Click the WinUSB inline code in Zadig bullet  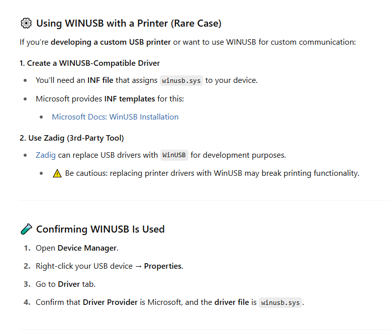(x=174, y=155)
